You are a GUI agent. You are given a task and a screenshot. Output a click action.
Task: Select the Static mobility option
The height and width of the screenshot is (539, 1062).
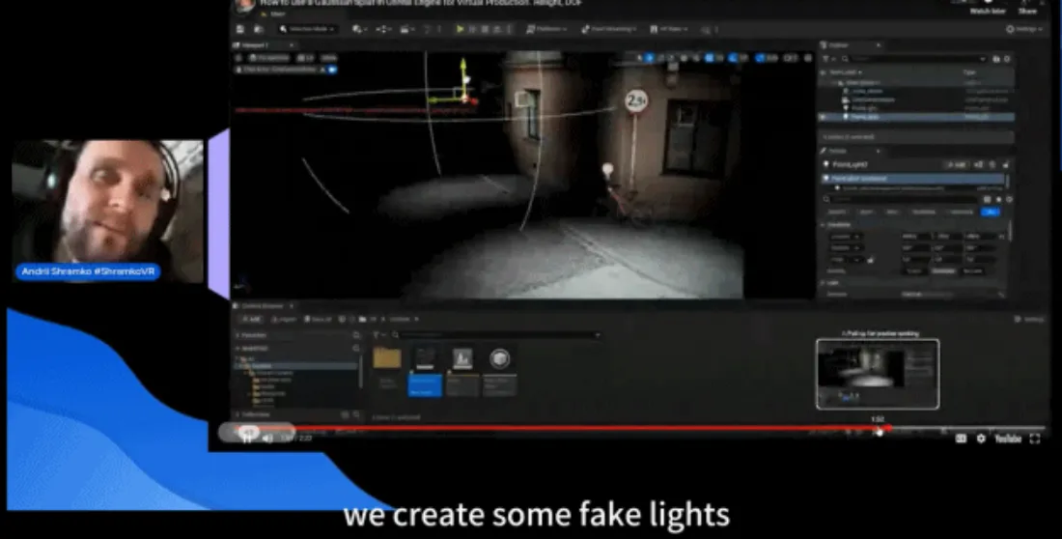(914, 270)
